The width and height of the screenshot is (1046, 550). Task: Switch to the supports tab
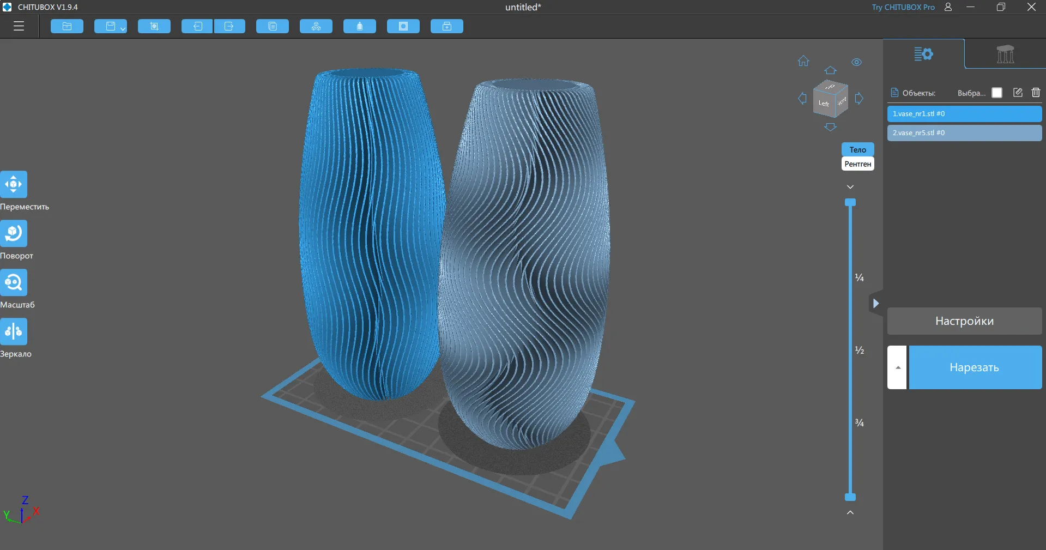(1005, 54)
